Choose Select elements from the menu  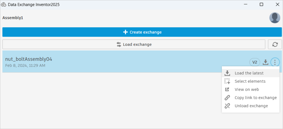tap(250, 81)
